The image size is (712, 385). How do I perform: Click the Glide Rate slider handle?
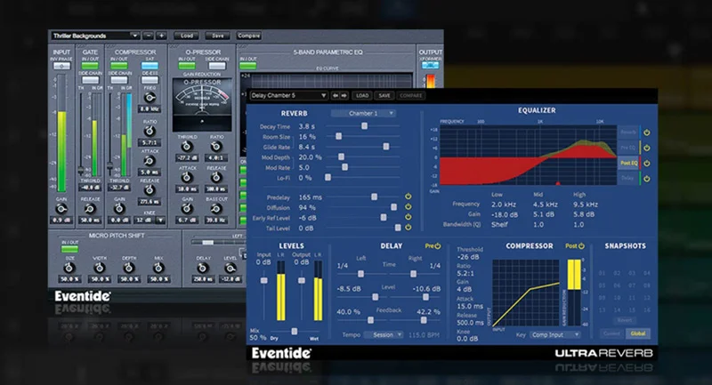[385, 147]
